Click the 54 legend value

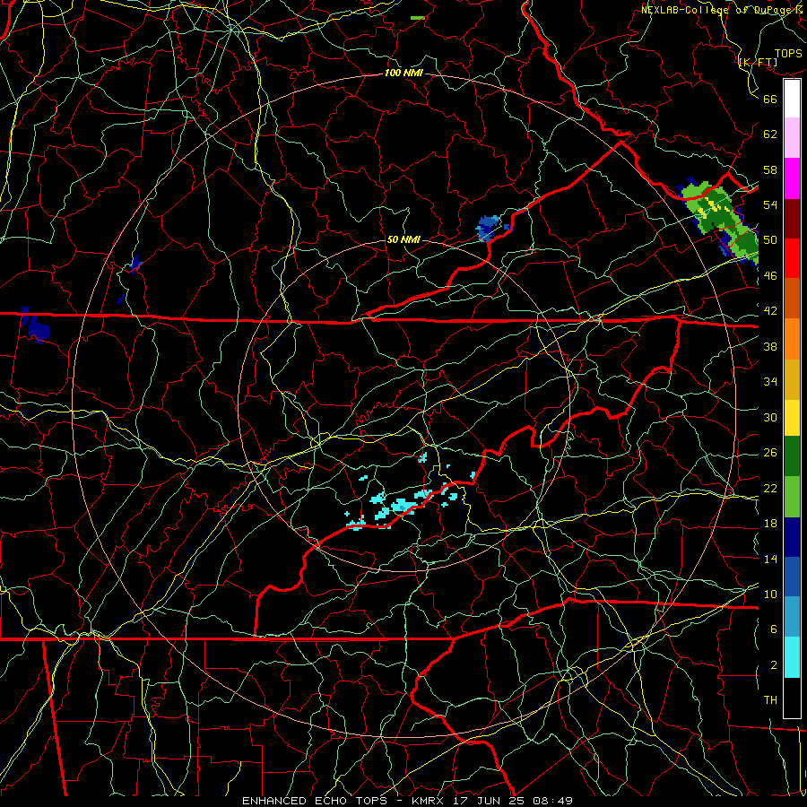point(770,204)
